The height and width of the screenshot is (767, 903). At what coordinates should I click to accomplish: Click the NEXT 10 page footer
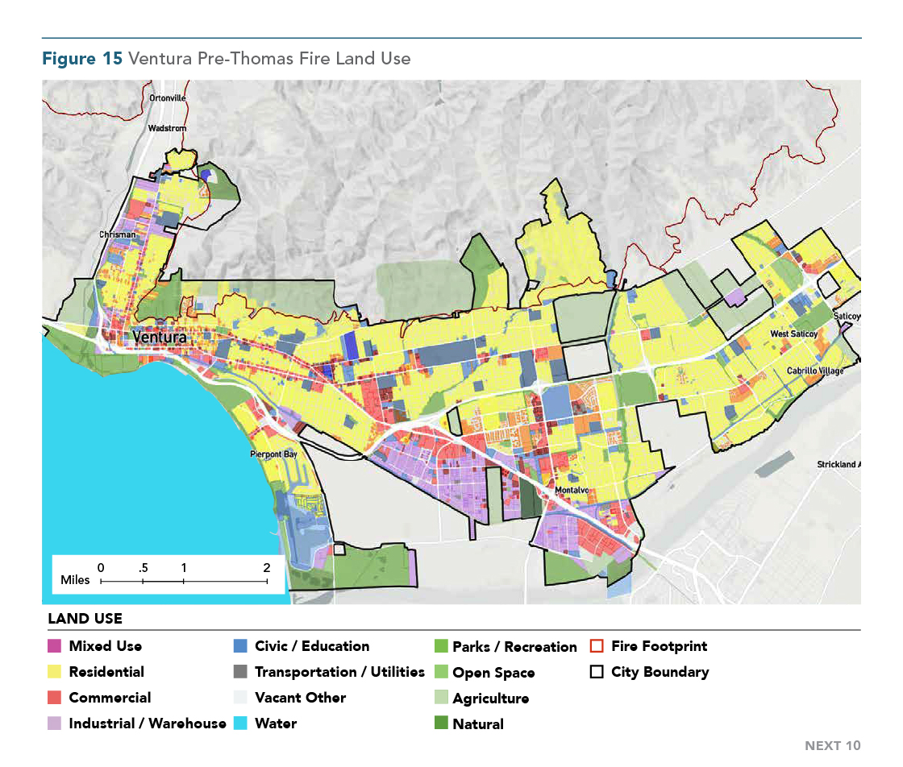pos(832,745)
